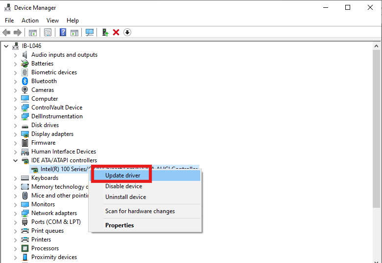Choose Update driver in context menu
This screenshot has height=263, width=382.
click(145, 175)
